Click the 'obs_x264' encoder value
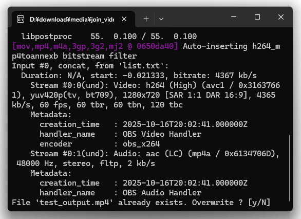This screenshot has height=219, width=301. (141, 144)
